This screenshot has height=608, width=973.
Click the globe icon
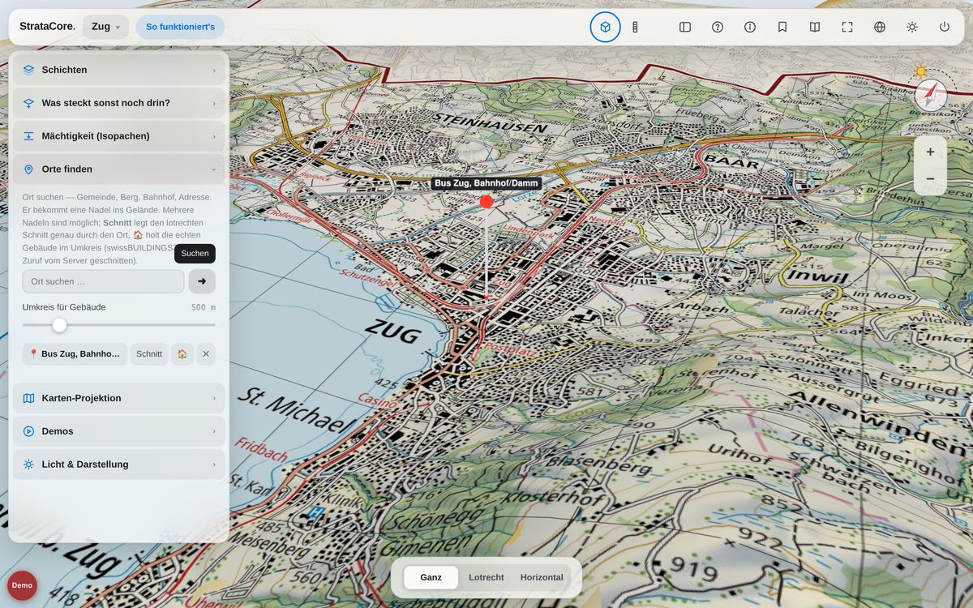pos(880,27)
